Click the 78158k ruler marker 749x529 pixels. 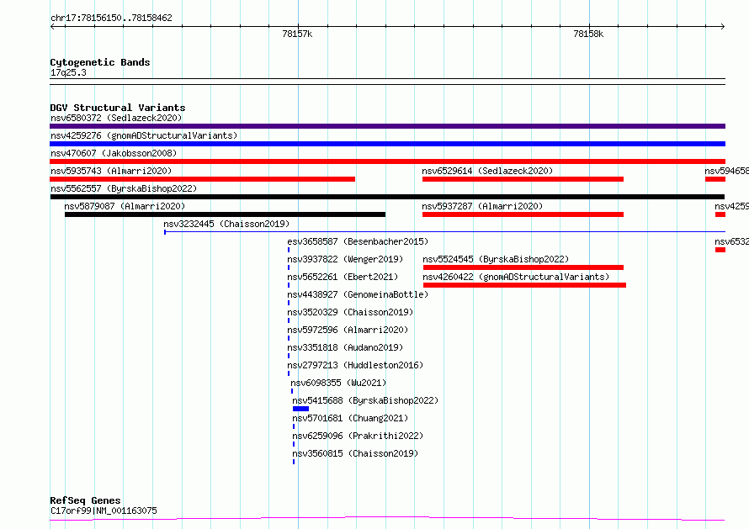588,34
